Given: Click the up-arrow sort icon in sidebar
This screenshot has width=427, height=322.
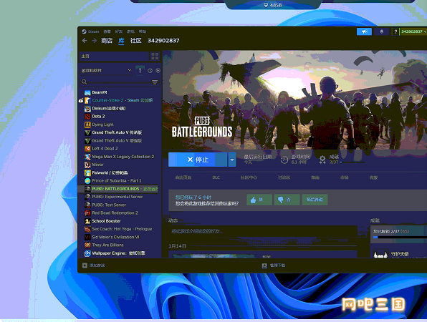Looking at the screenshot, I should coord(140,70).
